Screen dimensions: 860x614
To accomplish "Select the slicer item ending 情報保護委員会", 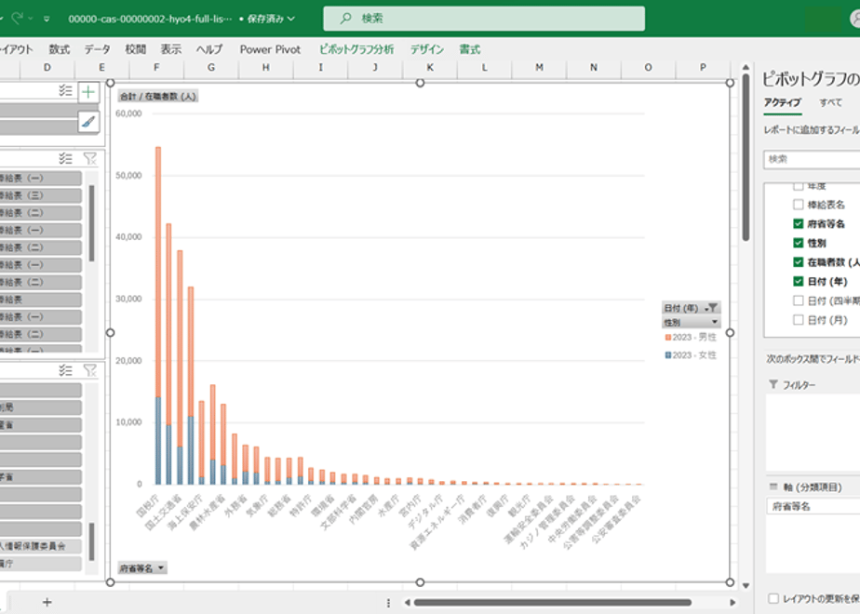I will [x=41, y=546].
